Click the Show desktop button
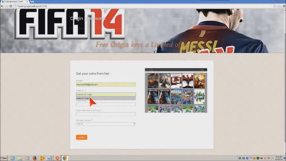 (x=285, y=158)
